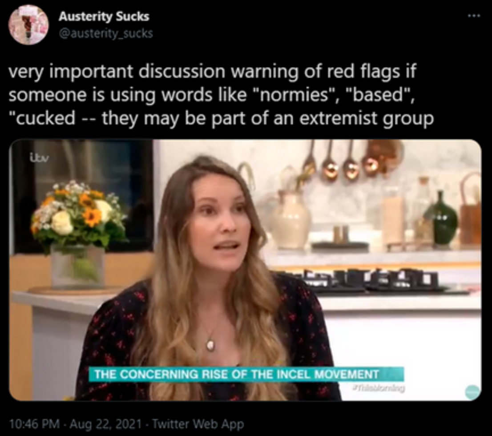This screenshot has width=492, height=436.
Task: Open the Austerity Sucks profile avatar
Action: 28,24
